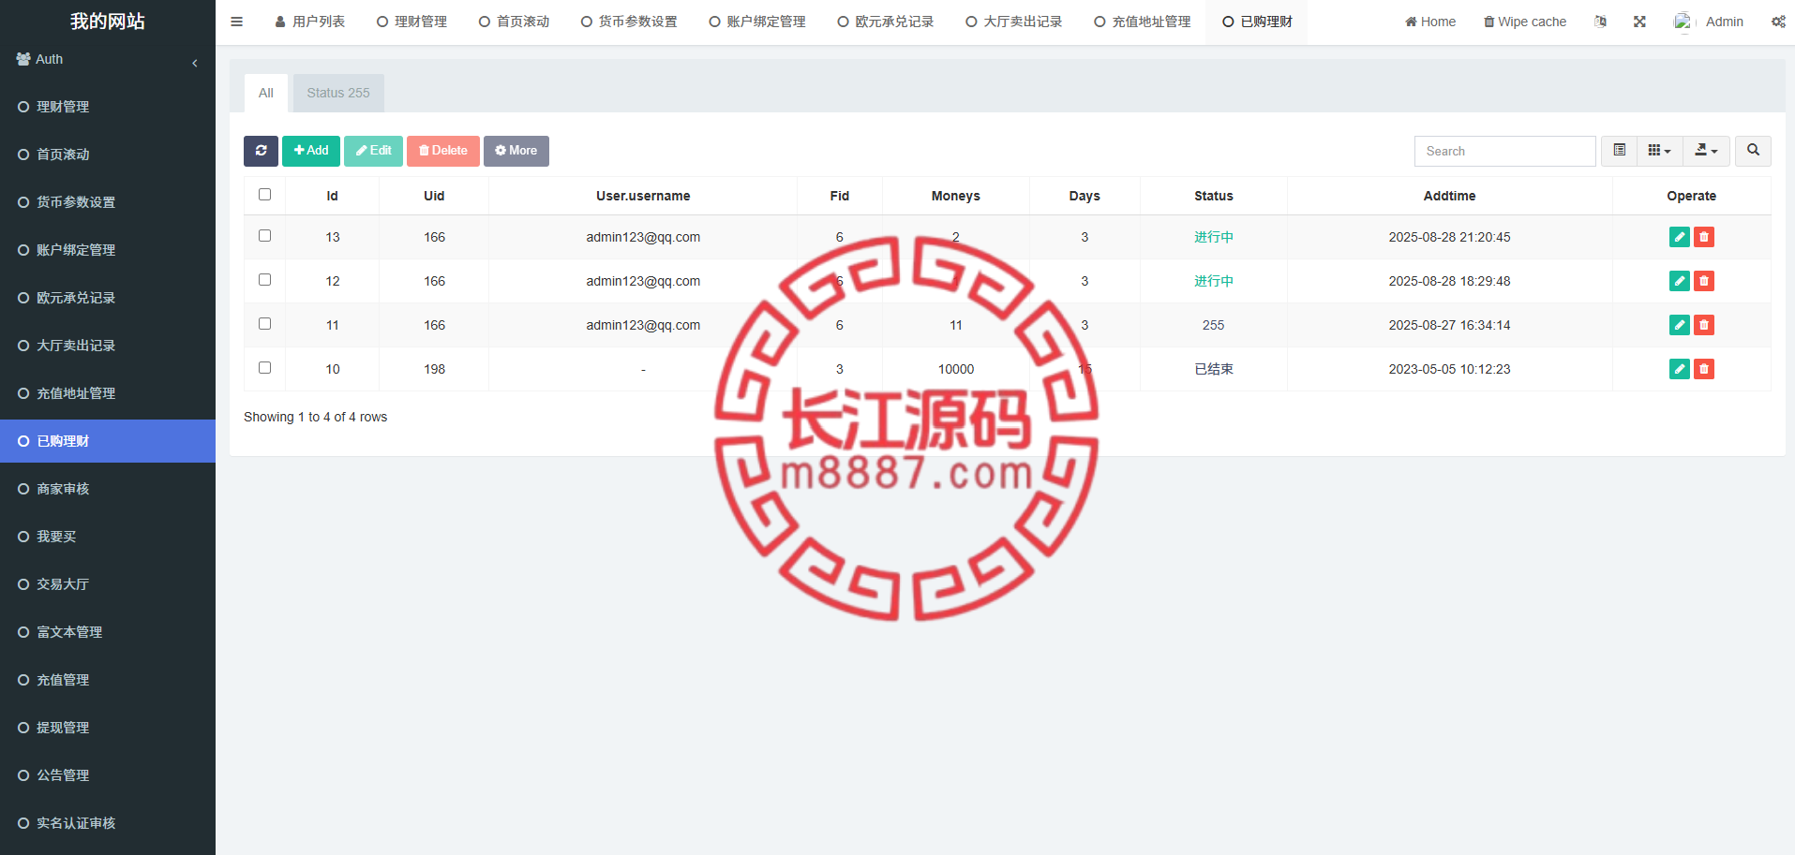Open the 充值地址管理 top tab

pyautogui.click(x=1143, y=22)
